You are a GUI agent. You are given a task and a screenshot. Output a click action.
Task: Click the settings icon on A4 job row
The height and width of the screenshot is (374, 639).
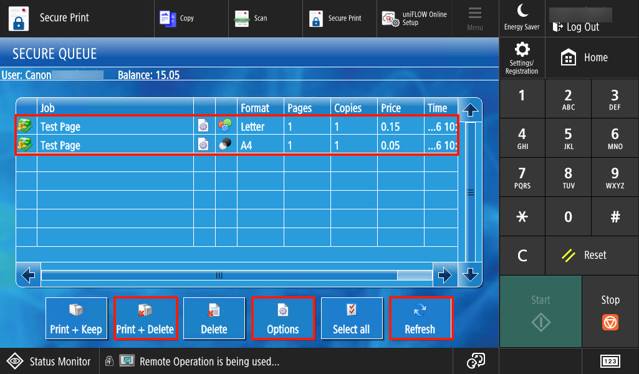(x=203, y=144)
